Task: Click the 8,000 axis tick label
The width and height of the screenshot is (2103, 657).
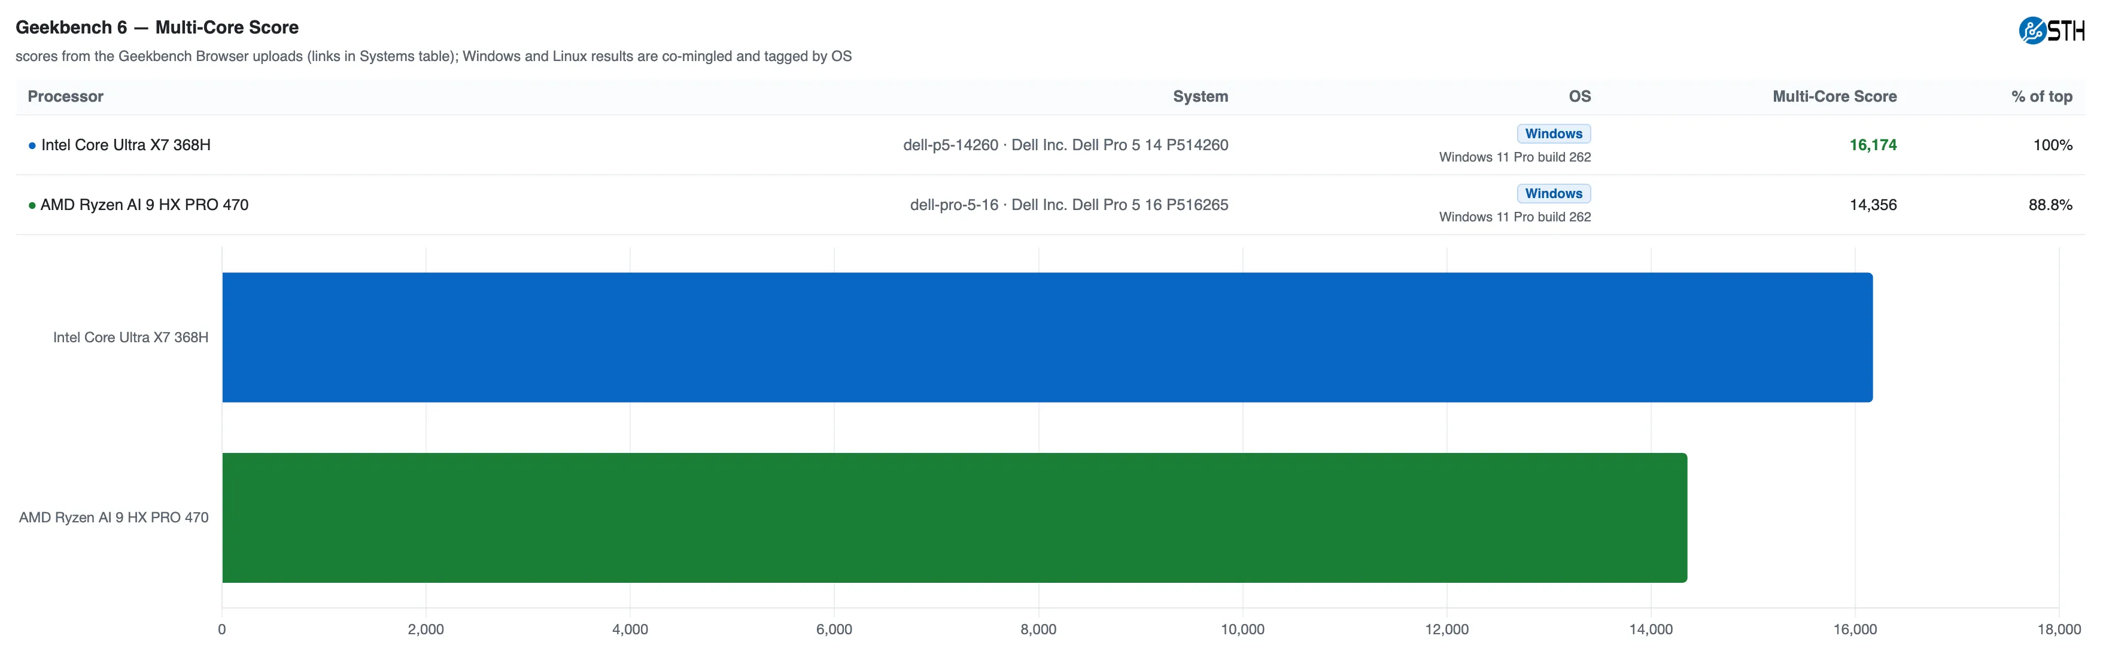Action: click(x=1038, y=629)
